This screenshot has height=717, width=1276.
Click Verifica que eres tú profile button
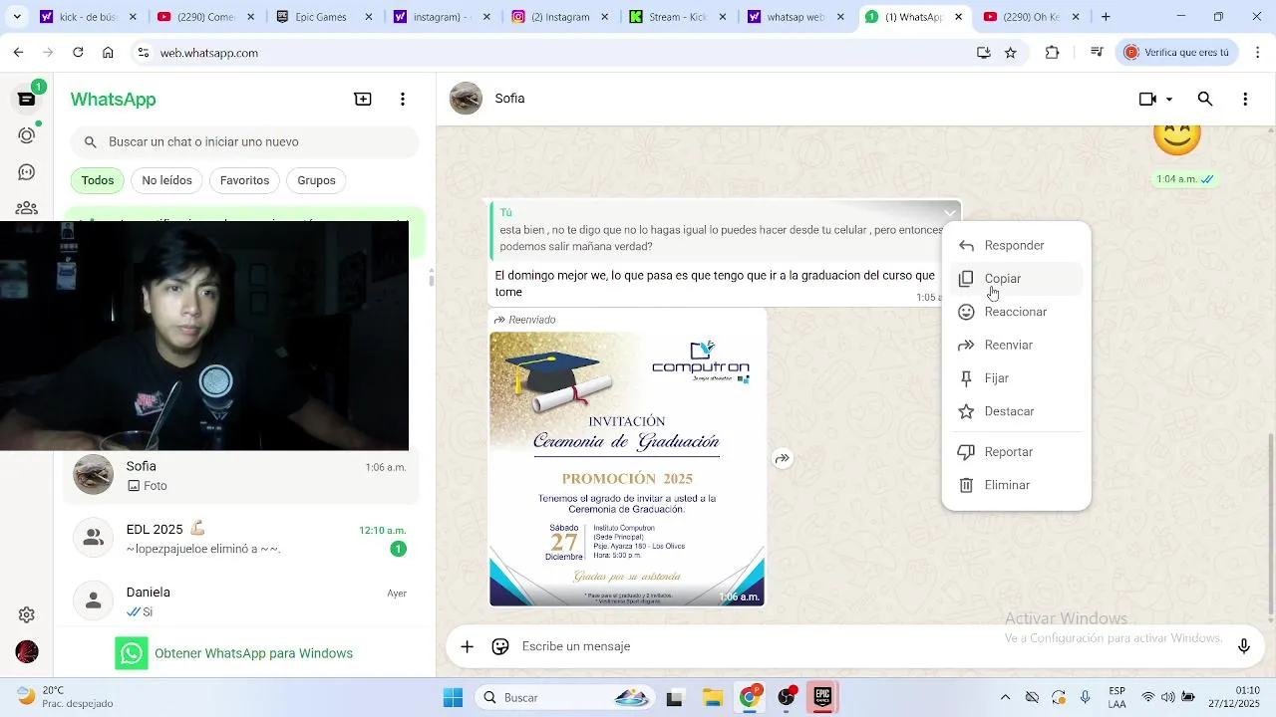tap(1177, 53)
